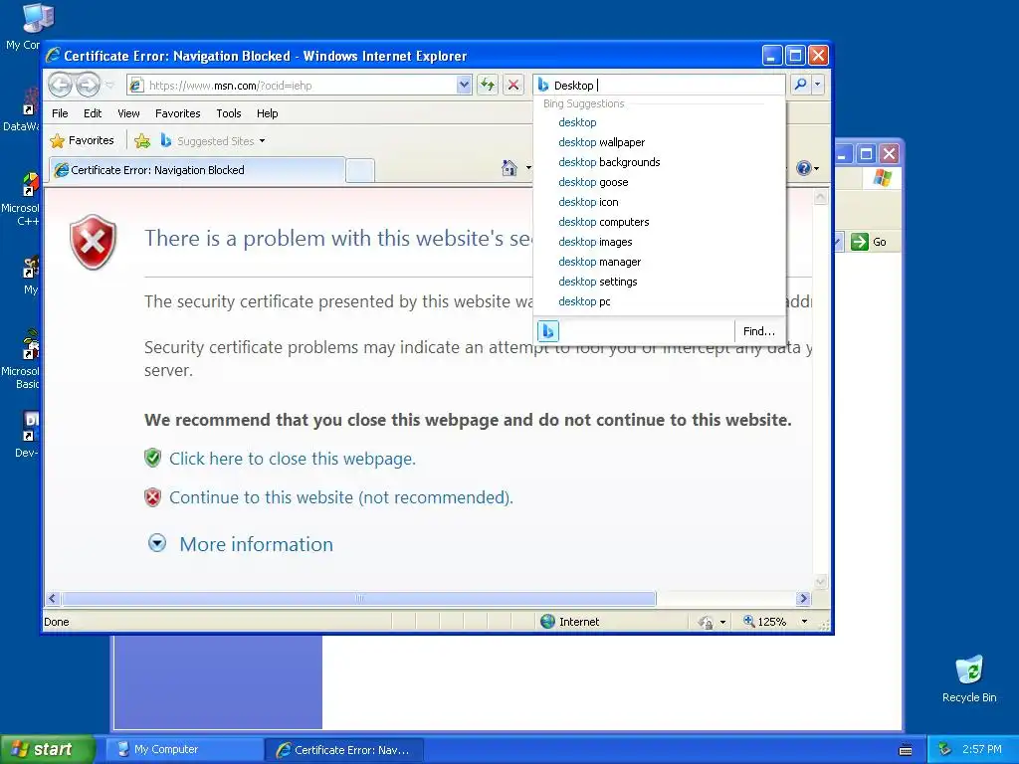Click the 2:57 PM taskbar clock
The image size is (1019, 764).
982,749
